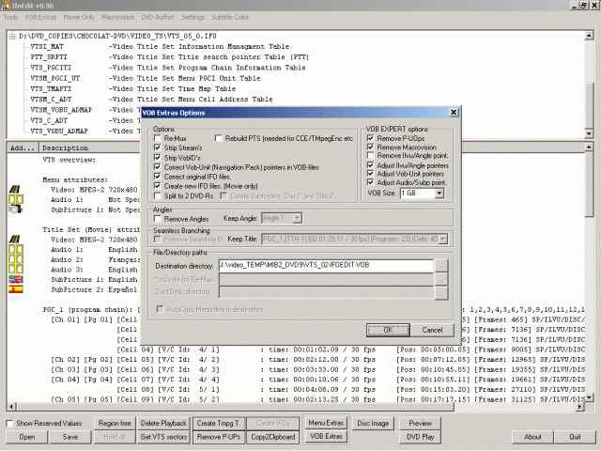Click the Menu attributes Audio 1 icon
The height and width of the screenshot is (451, 601).
pos(16,199)
